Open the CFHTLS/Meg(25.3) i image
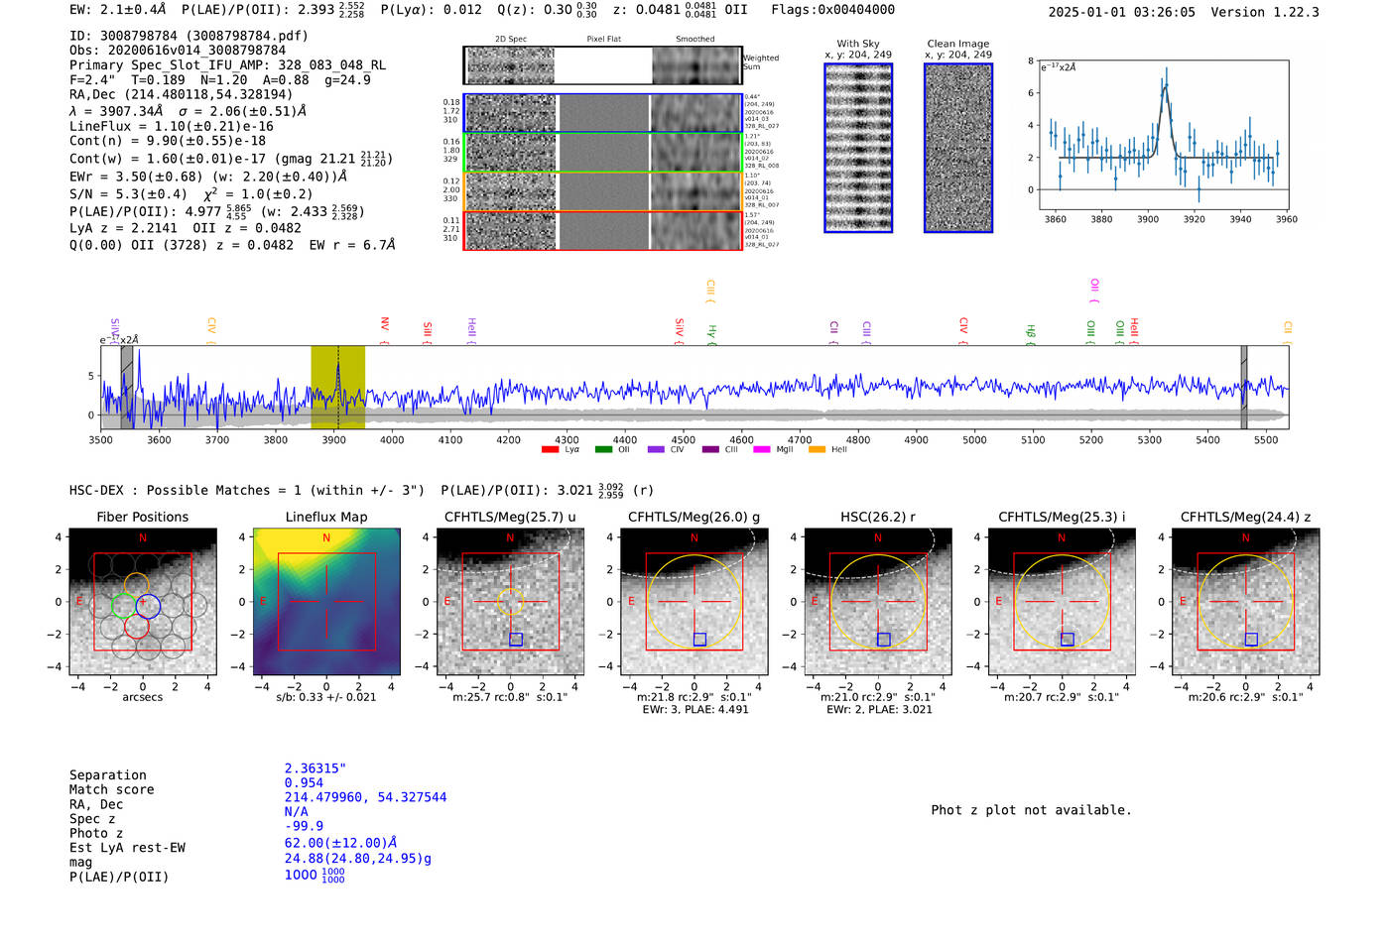1389x945 pixels. pos(1062,602)
